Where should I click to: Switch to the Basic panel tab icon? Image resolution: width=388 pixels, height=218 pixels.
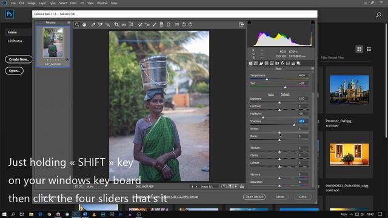250,63
